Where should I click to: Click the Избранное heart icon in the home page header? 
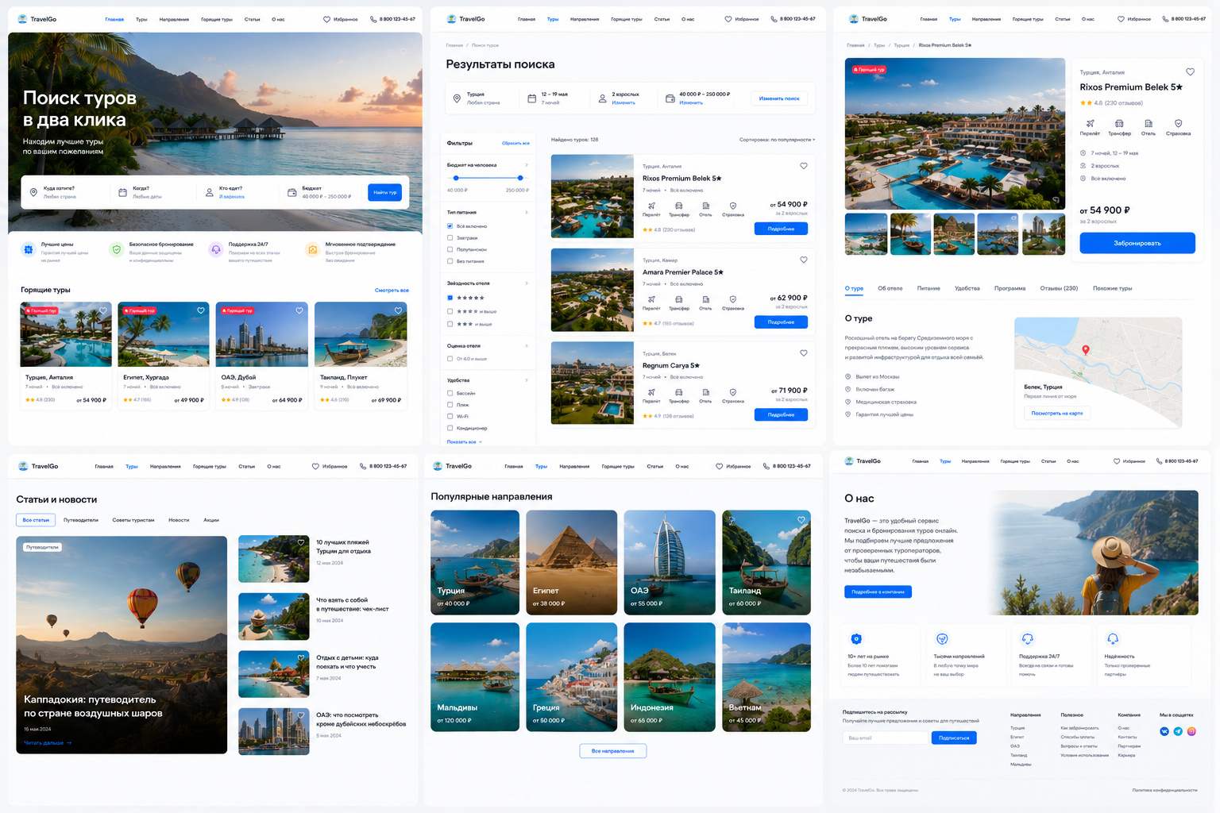[326, 19]
